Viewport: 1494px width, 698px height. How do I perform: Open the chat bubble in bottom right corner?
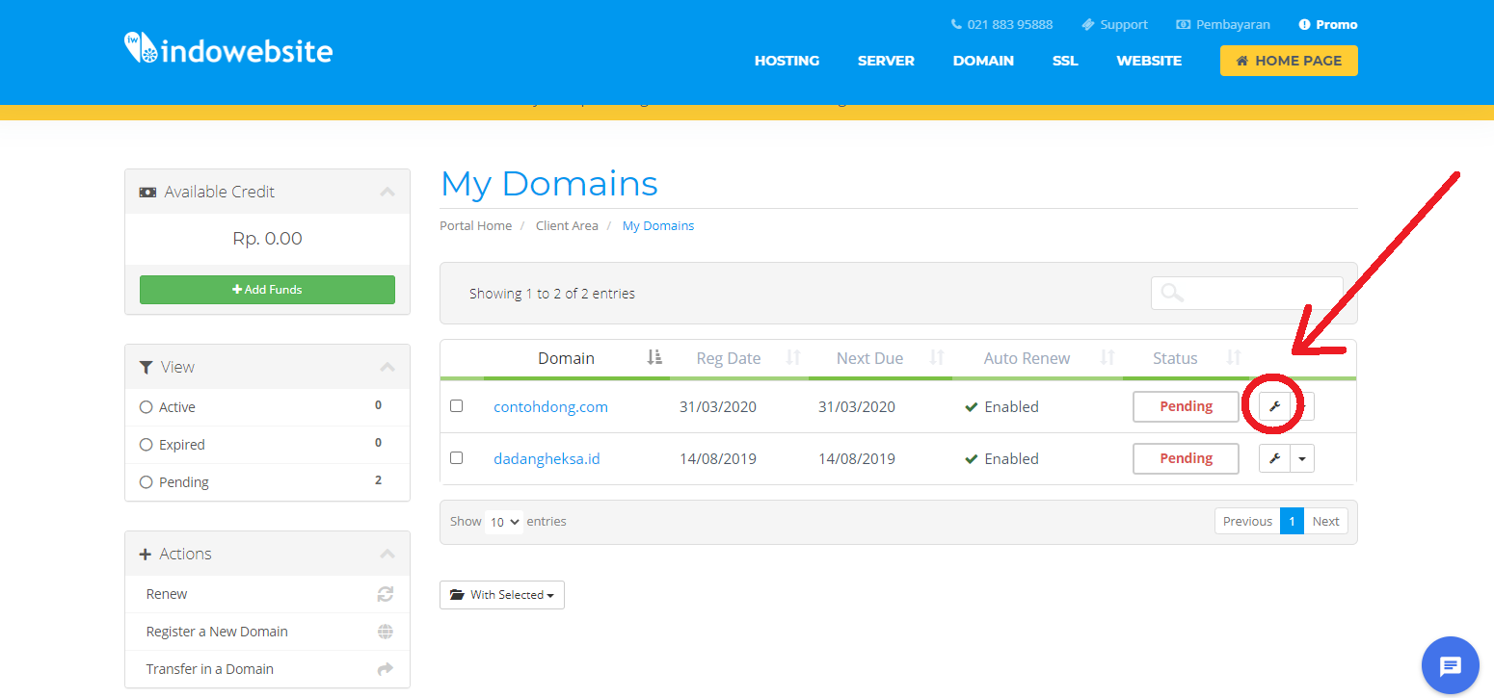click(x=1450, y=665)
